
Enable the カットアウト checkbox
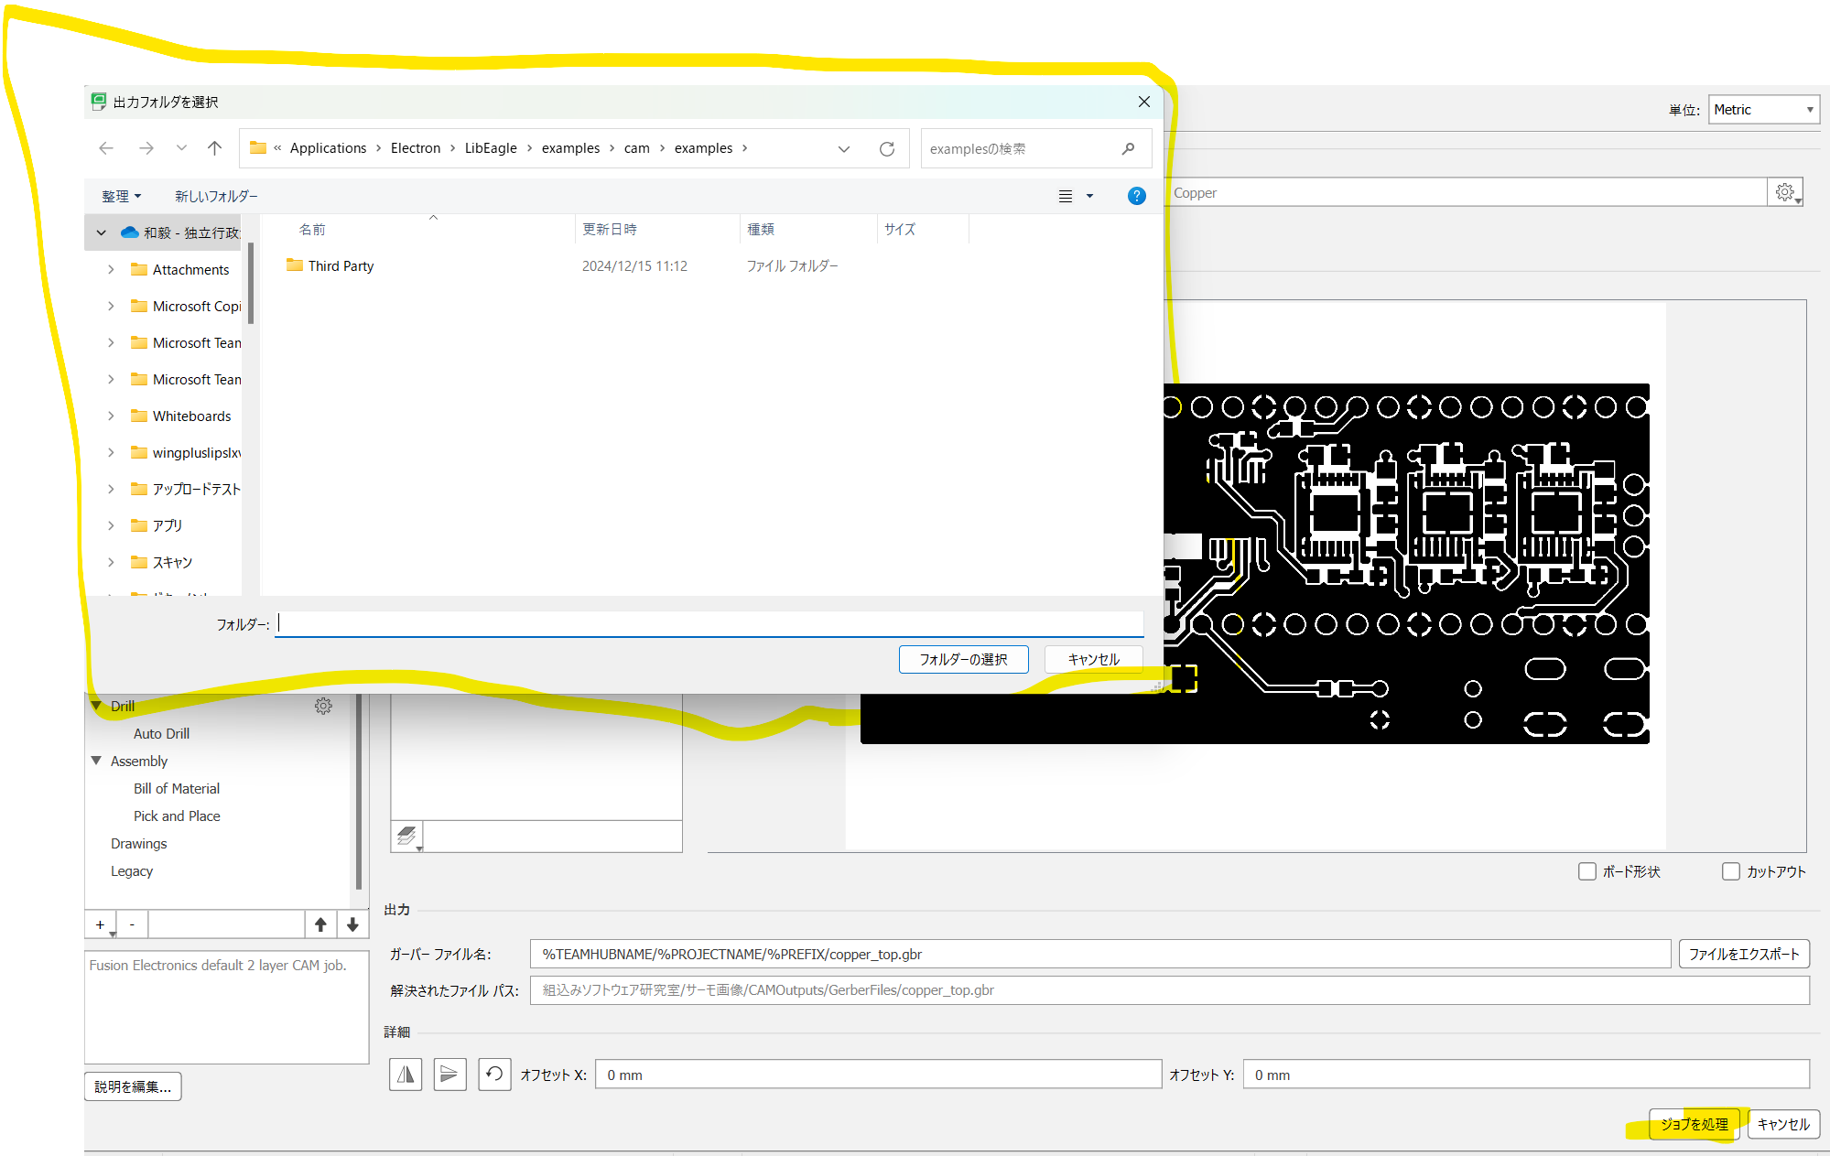click(x=1731, y=871)
